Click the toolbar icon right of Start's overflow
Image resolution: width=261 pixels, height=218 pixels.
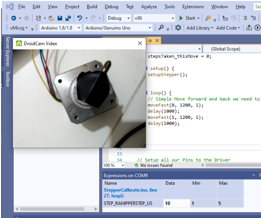(225, 18)
